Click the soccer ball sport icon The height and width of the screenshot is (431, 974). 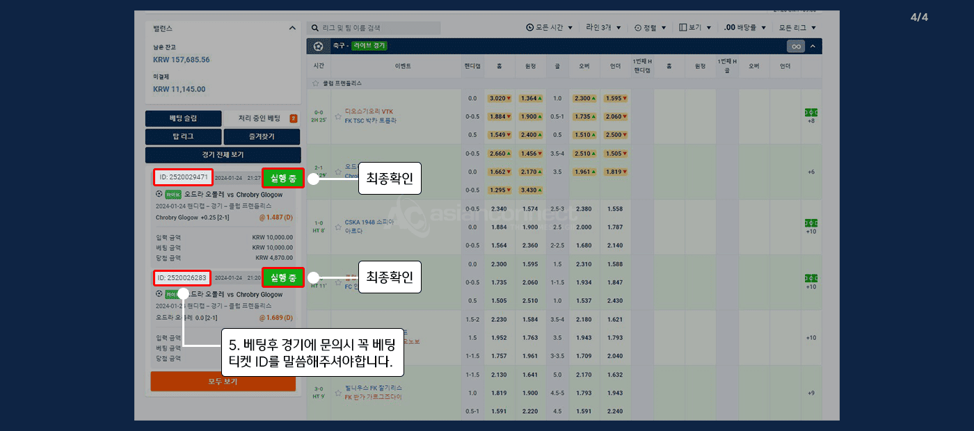(x=319, y=46)
